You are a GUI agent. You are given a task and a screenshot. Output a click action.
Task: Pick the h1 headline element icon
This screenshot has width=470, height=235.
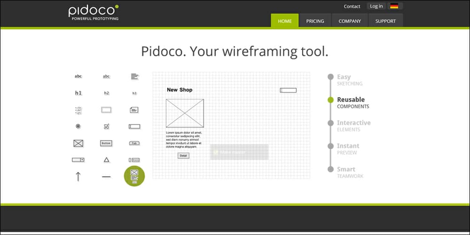[78, 93]
